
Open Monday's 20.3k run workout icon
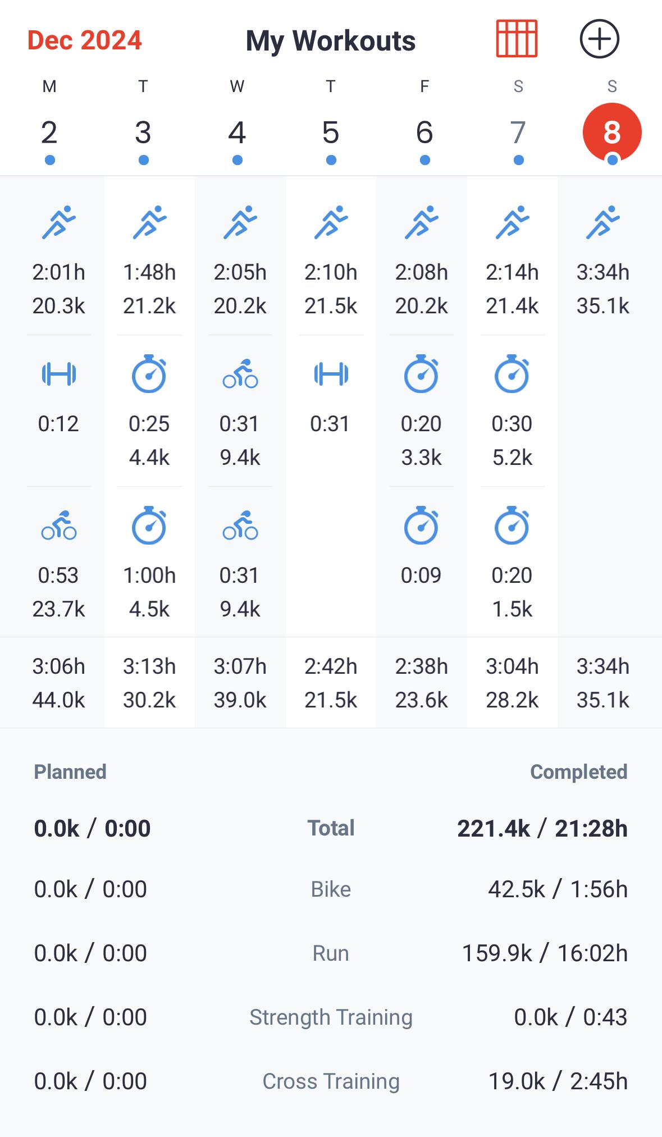click(58, 223)
